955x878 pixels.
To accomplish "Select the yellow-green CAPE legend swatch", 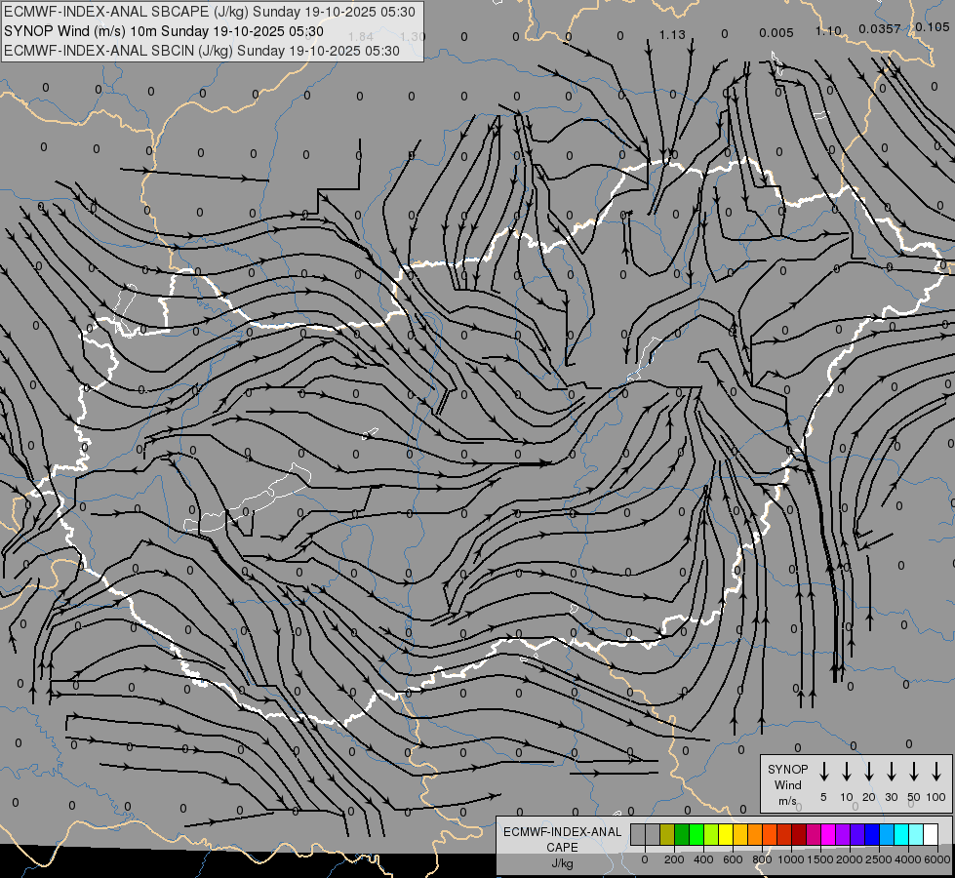I will tap(711, 834).
